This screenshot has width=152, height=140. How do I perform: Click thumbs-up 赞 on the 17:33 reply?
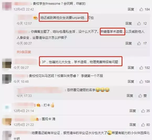142,96
